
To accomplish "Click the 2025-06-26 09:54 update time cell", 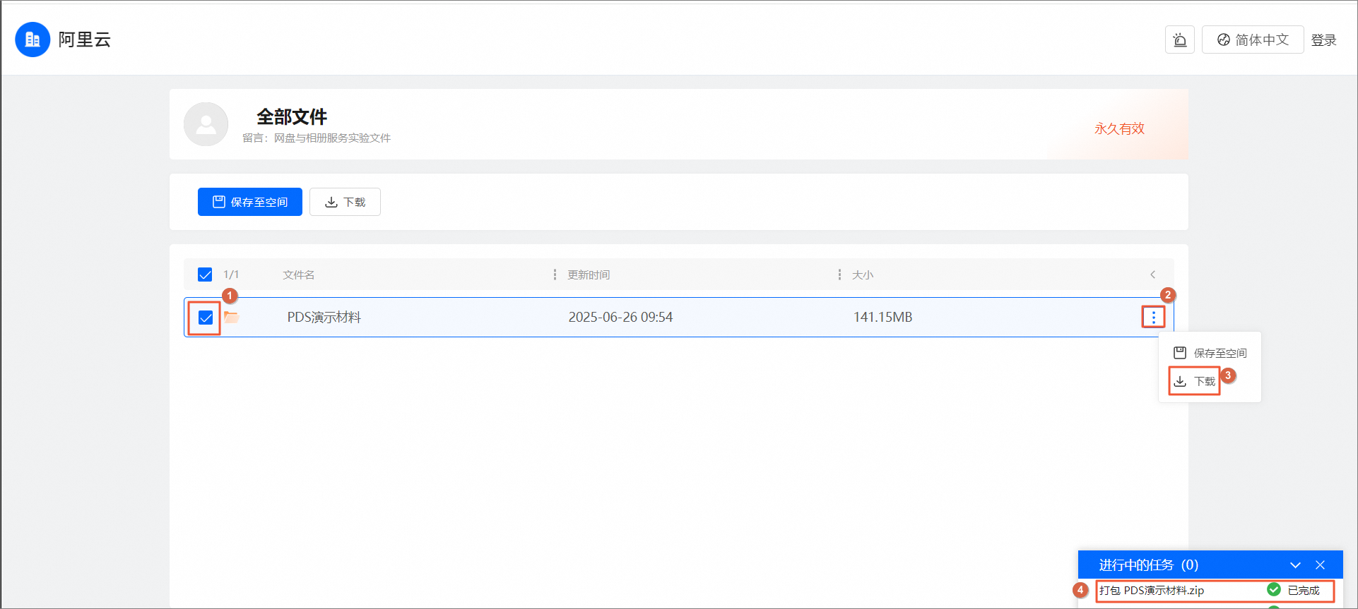I will pos(620,317).
